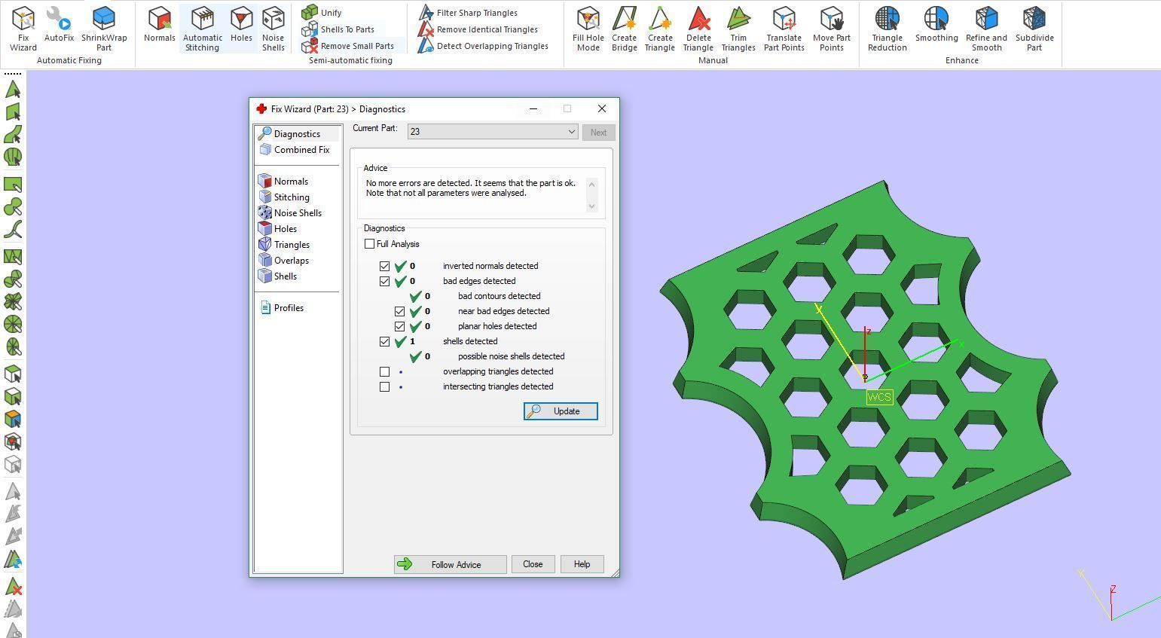Toggle the bad edges detected checkbox

[x=385, y=281]
